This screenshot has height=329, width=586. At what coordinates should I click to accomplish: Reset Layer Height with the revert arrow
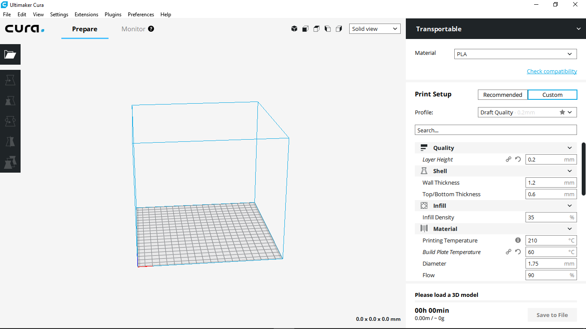point(518,159)
